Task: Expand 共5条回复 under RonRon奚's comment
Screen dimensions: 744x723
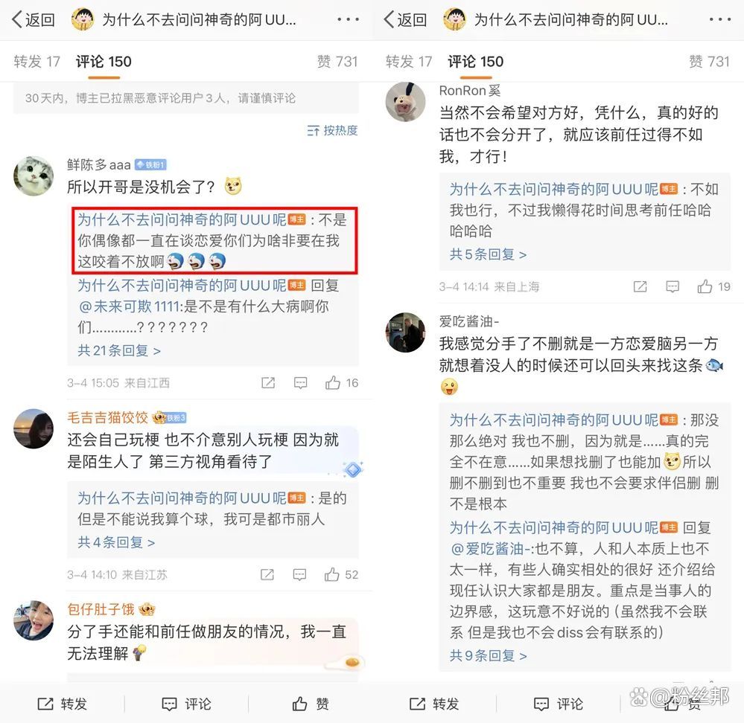Action: [488, 254]
